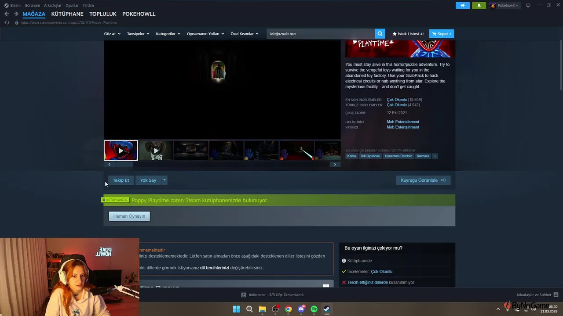Click the Hemen Oynayın button
This screenshot has height=316, width=563.
click(x=129, y=216)
